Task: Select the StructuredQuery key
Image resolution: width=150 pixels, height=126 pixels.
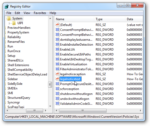Action: 19,98
